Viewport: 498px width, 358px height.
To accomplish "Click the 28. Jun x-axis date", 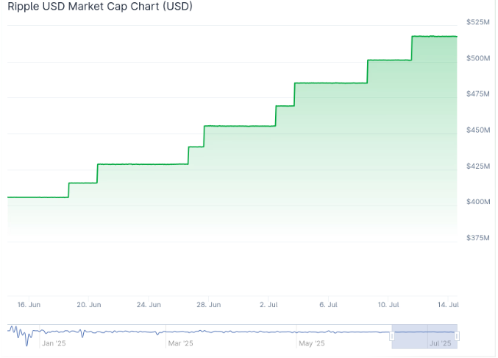I will click(209, 304).
